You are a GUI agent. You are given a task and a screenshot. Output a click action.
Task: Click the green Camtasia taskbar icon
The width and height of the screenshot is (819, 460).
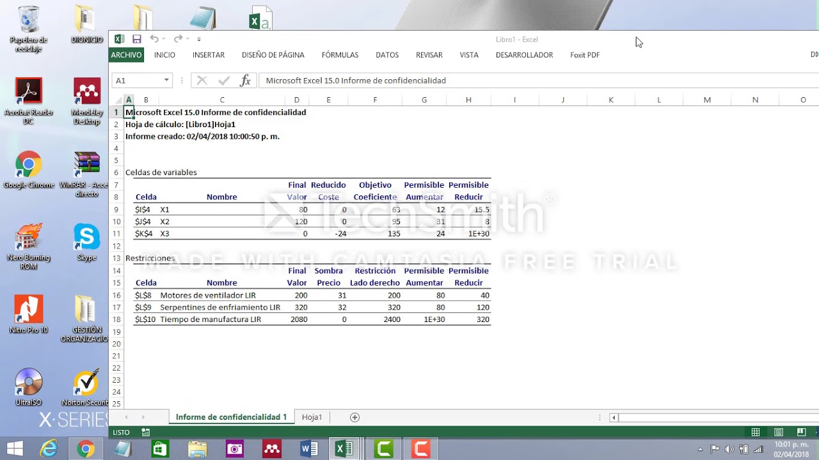[x=384, y=448]
